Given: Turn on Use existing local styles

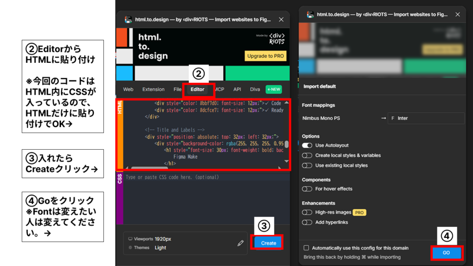Looking at the screenshot, I should pos(307,165).
